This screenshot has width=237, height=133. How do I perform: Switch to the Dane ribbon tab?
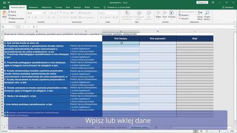68,7
